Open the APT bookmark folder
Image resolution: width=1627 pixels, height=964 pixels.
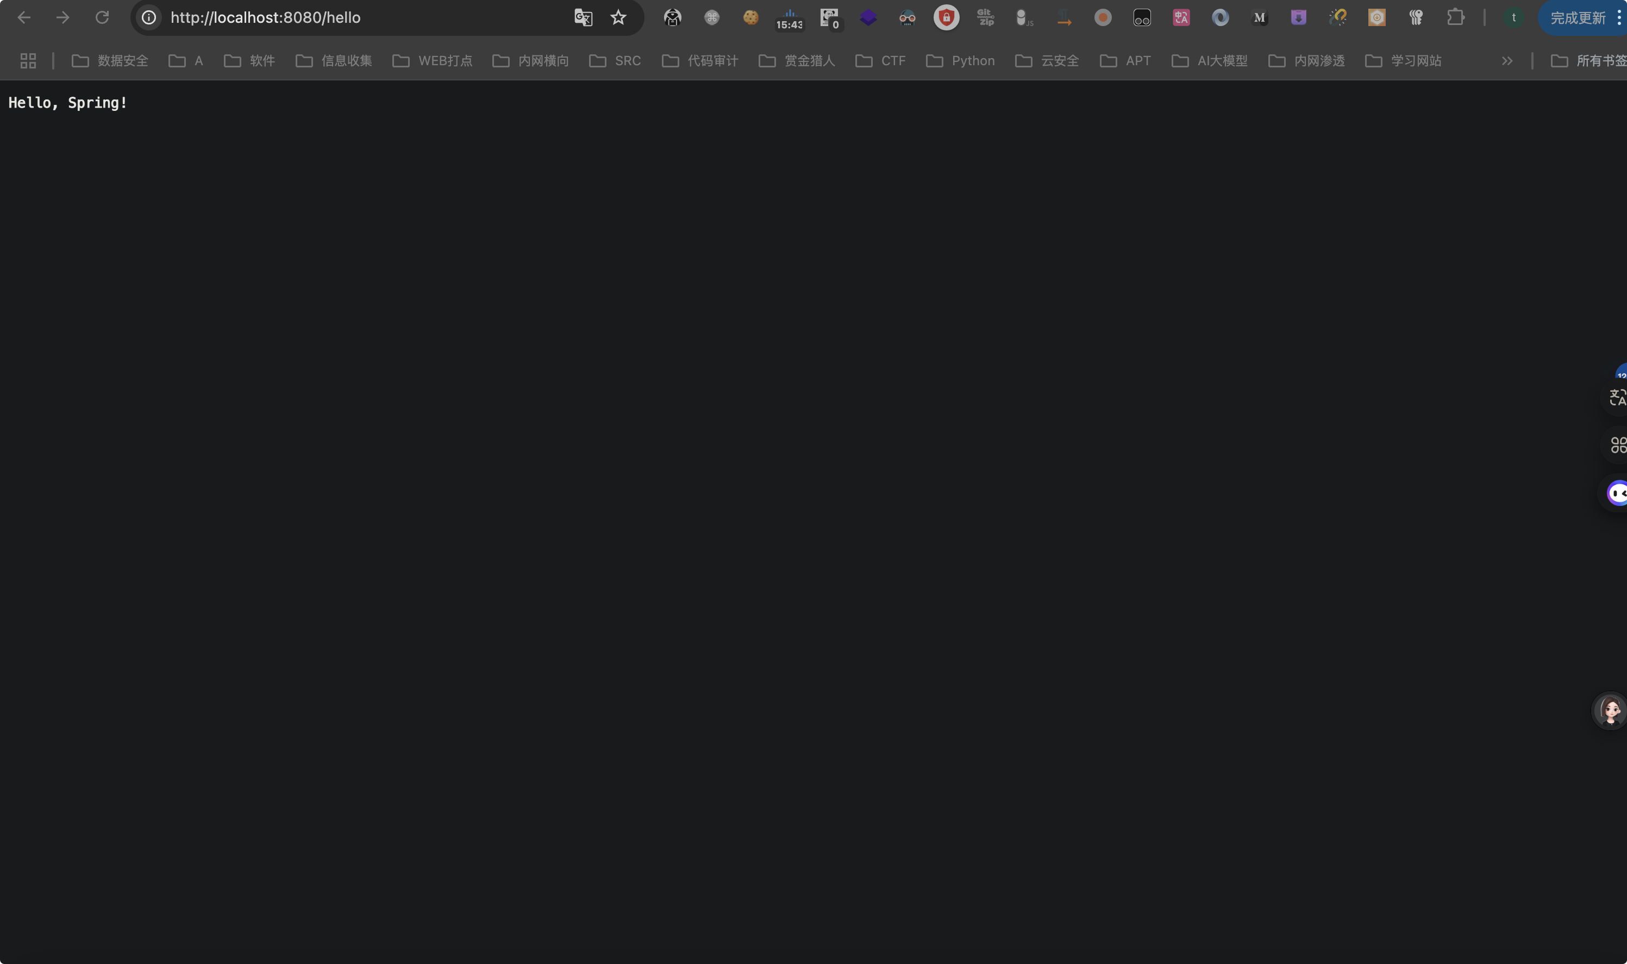click(1125, 60)
